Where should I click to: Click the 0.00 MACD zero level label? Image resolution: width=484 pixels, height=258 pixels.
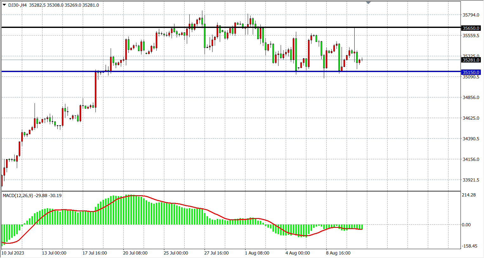click(466, 225)
